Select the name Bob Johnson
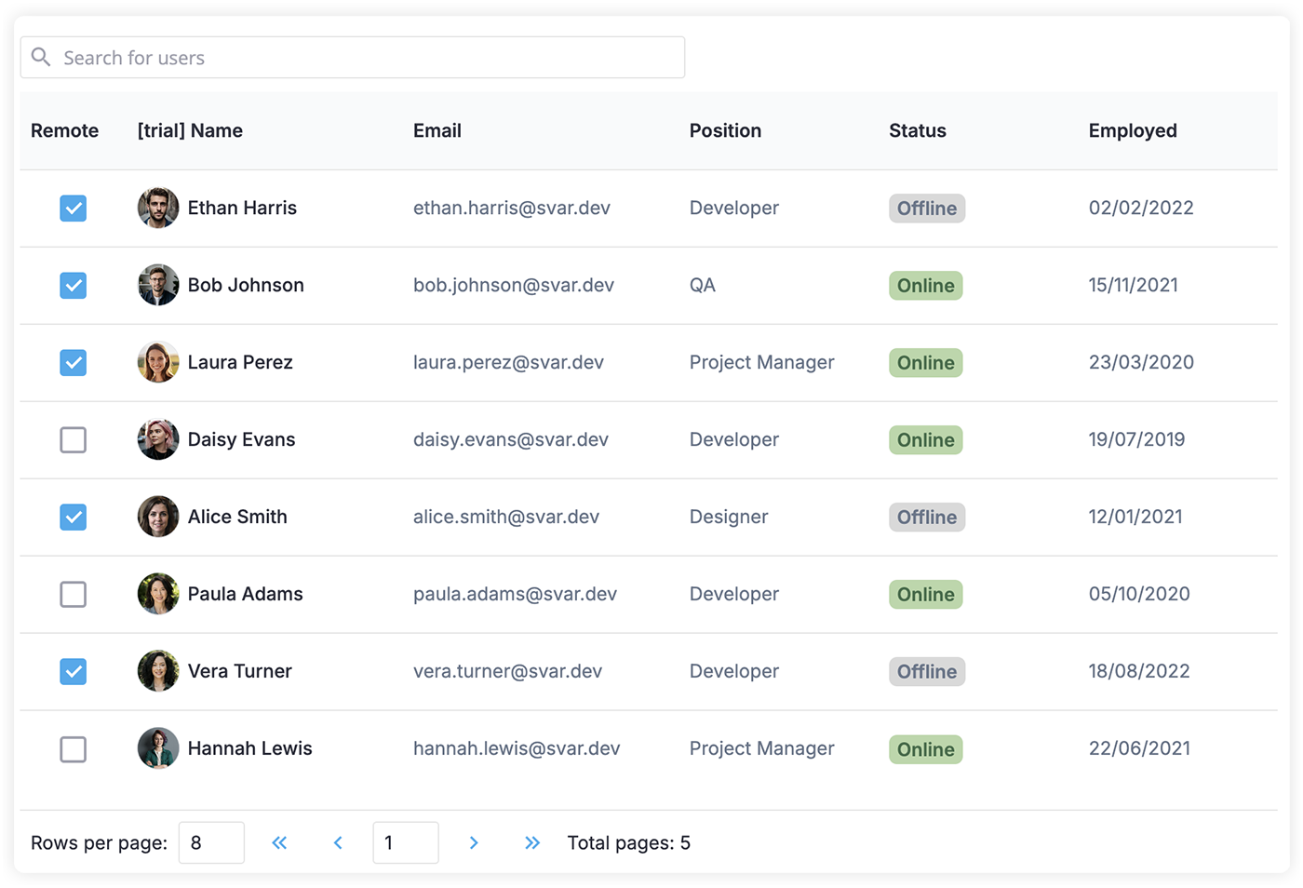Viewport: 1303px width, 888px height. (246, 285)
